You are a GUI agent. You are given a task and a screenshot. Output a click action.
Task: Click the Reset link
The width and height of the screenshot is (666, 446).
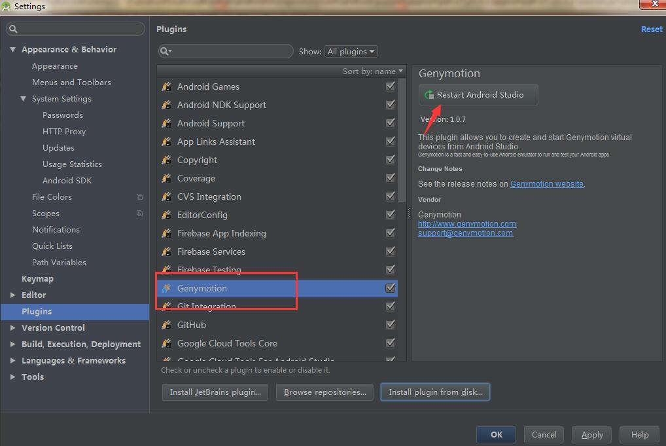(x=652, y=29)
